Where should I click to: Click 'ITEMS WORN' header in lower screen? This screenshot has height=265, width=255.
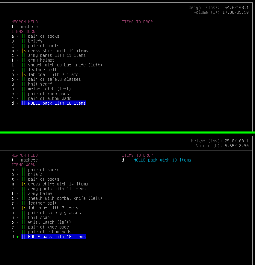coord(23,165)
